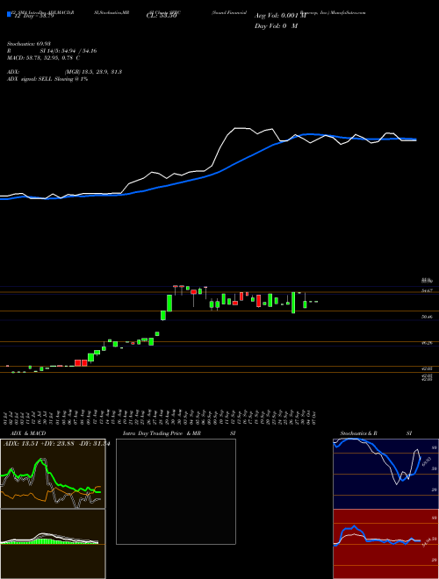Click the 54.67 price axis label
The height and width of the screenshot is (579, 439).
click(427, 291)
